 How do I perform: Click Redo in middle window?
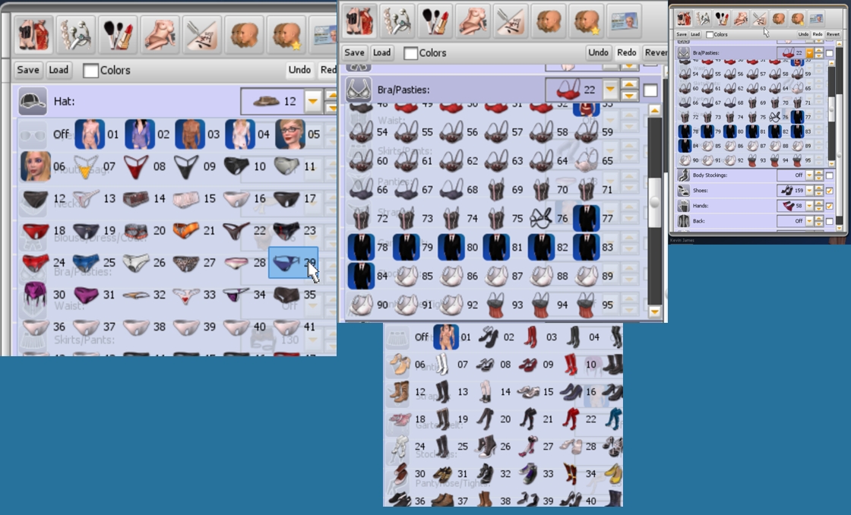(x=626, y=52)
